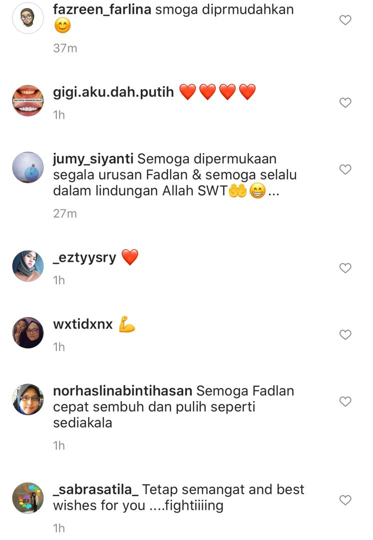373x540 pixels.
Task: Open fazreen_farlina's profile picture
Action: [x=28, y=18]
